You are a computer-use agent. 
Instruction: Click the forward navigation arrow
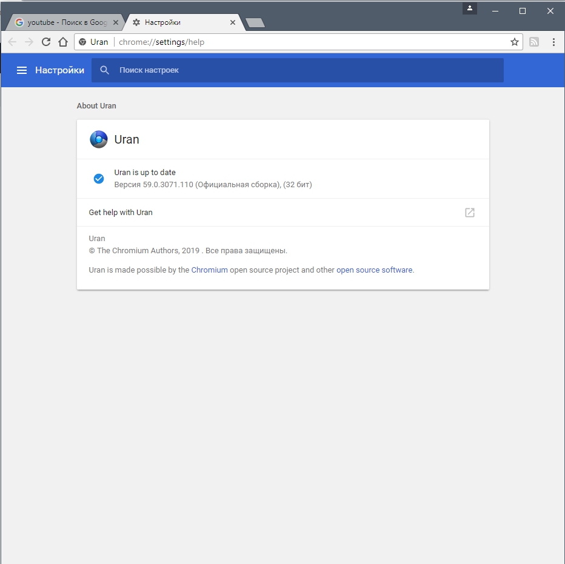[x=29, y=42]
